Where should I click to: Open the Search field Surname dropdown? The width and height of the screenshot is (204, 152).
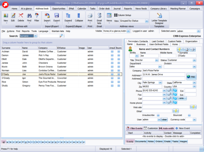point(36,36)
